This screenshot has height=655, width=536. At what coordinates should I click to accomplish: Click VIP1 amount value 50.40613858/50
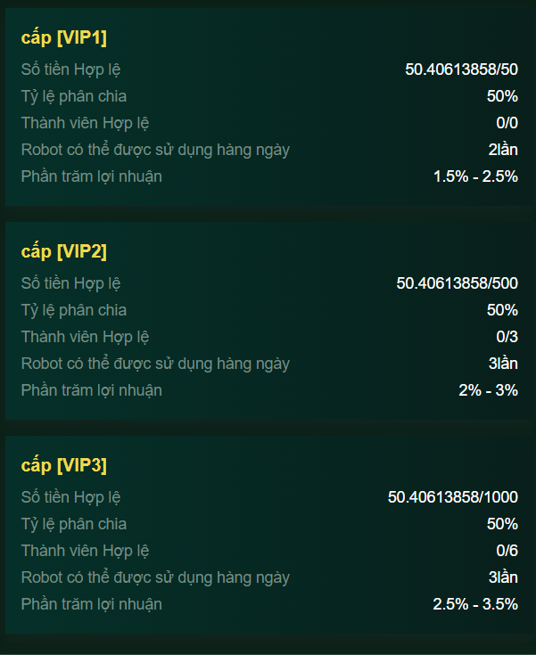click(461, 70)
